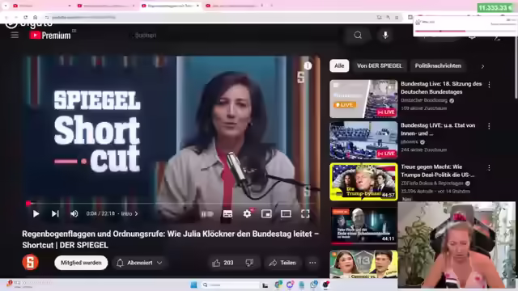
Task: Expand the Intro chapter chevron
Action: pyautogui.click(x=136, y=213)
